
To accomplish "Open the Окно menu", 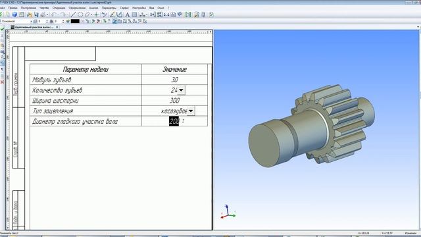I will coord(161,8).
